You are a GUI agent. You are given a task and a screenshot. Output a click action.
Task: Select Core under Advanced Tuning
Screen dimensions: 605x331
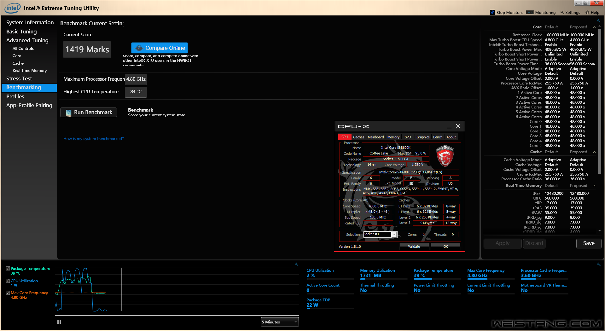17,56
